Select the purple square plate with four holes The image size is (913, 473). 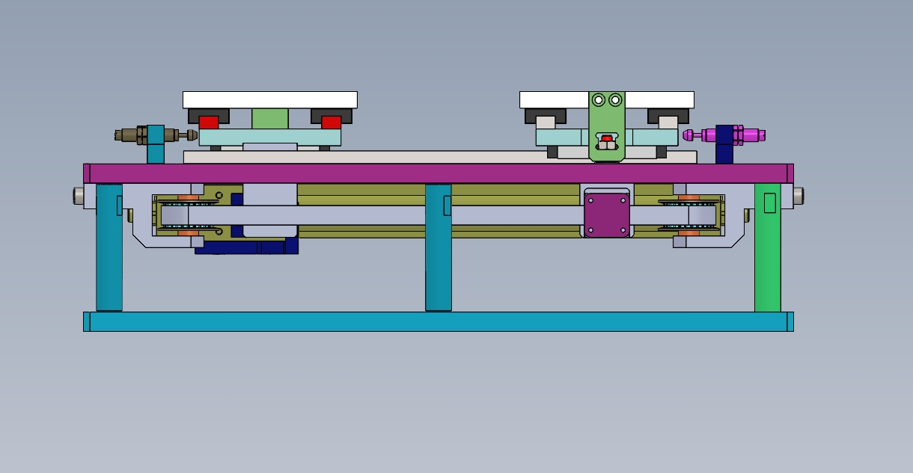[x=607, y=215]
